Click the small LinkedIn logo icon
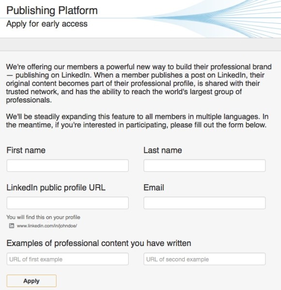Image resolution: width=281 pixels, height=290 pixels. point(12,226)
